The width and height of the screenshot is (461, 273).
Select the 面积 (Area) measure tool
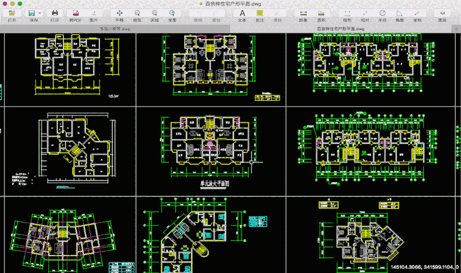321,13
